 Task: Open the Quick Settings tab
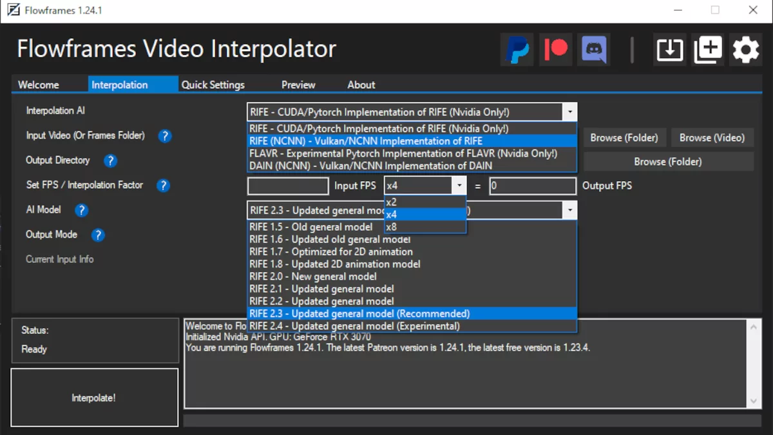coord(213,84)
